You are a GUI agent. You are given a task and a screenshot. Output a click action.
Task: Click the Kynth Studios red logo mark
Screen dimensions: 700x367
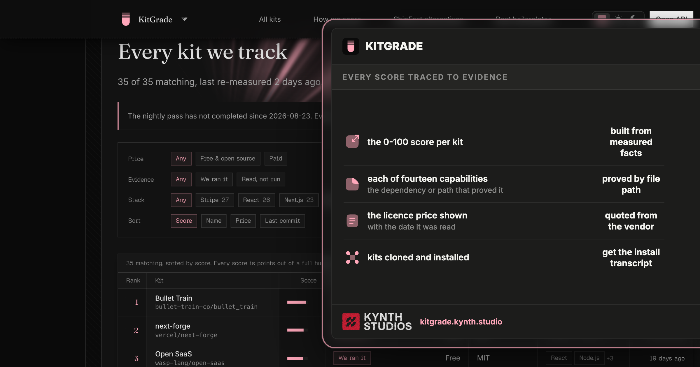click(x=351, y=322)
